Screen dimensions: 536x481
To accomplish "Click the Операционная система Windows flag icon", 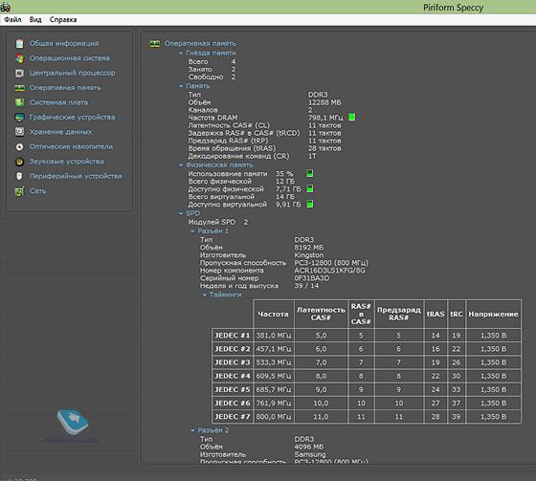I will click(19, 58).
